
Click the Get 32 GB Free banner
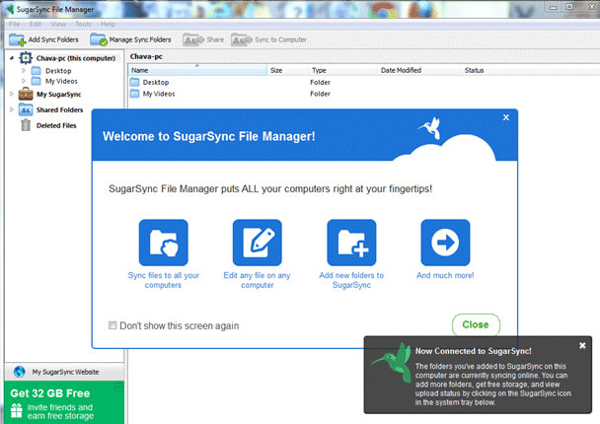click(x=64, y=402)
